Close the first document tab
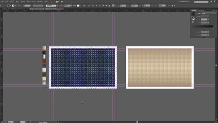This screenshot has width=218, height=123. (x=27, y=9)
